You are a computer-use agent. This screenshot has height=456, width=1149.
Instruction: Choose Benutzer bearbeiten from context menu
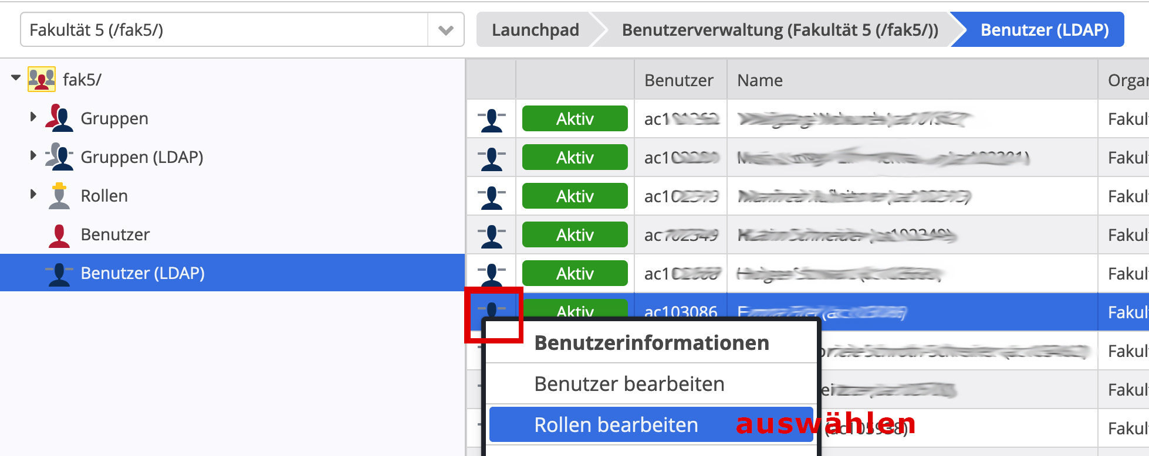(x=651, y=384)
